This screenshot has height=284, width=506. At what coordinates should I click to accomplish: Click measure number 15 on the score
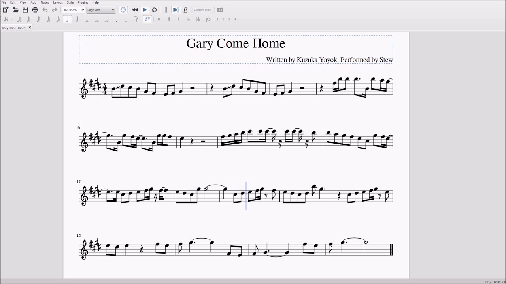pyautogui.click(x=79, y=235)
